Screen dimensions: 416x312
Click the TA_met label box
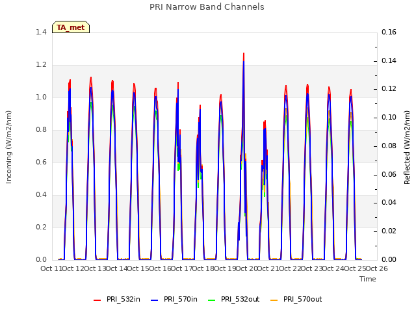71,27
